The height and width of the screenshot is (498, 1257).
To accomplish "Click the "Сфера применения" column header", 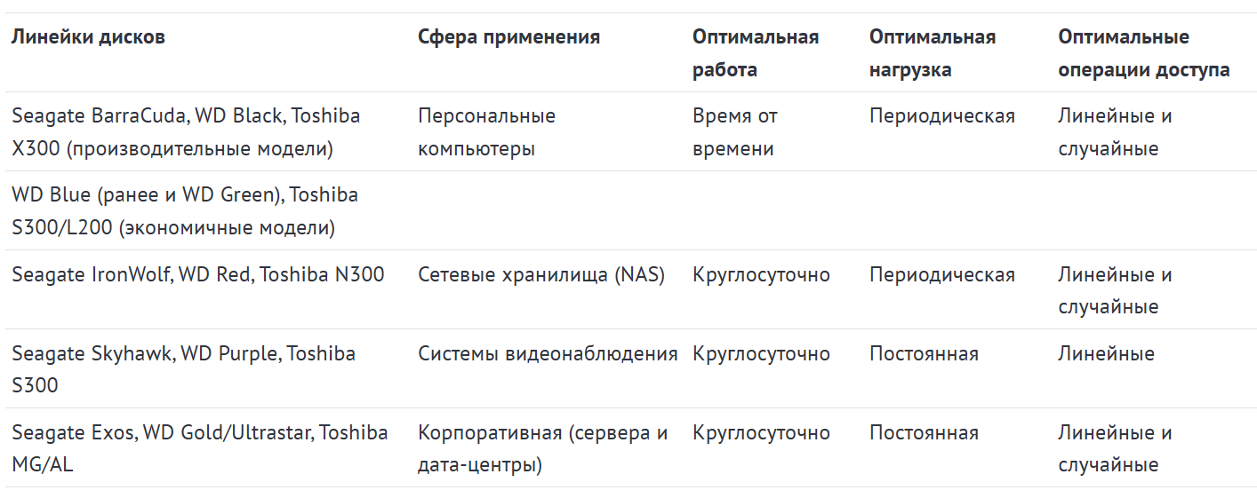I will [x=508, y=37].
